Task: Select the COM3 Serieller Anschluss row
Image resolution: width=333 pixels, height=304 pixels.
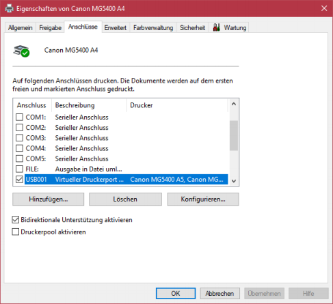Action: pyautogui.click(x=122, y=138)
